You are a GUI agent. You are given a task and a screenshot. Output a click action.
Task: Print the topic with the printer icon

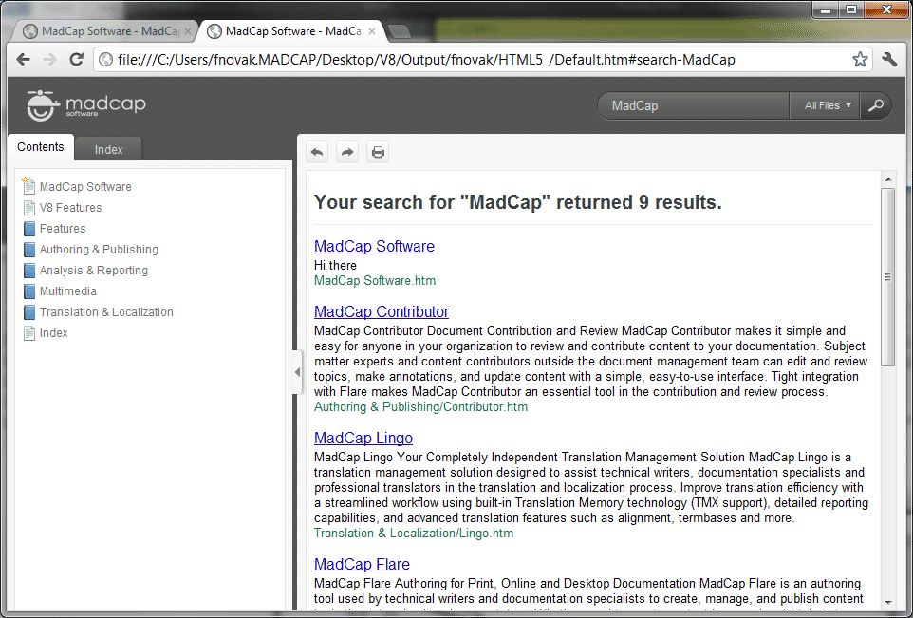(x=378, y=152)
